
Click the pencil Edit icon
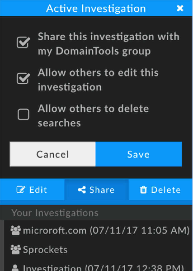[x=21, y=190]
